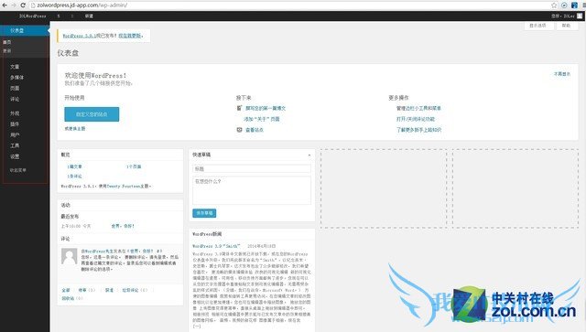Dismiss the welcome panel with 不再显示
This screenshot has width=586, height=332.
click(562, 74)
